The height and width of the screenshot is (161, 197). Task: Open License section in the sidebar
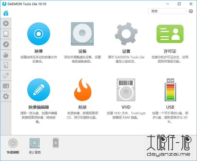[6, 86]
